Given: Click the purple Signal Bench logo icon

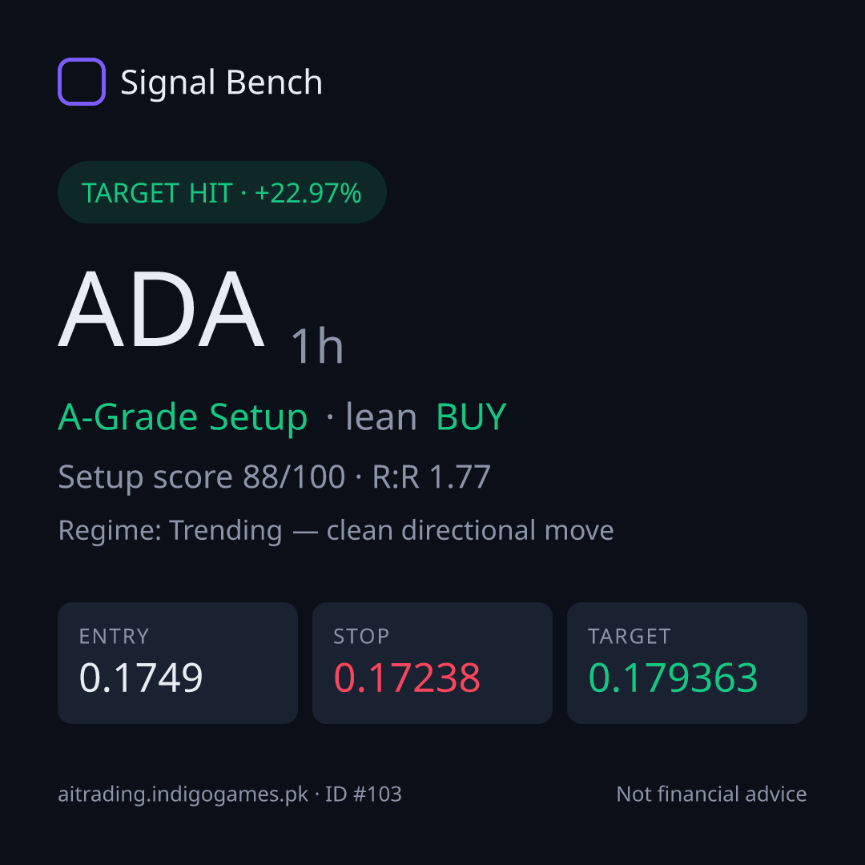Looking at the screenshot, I should tap(82, 82).
